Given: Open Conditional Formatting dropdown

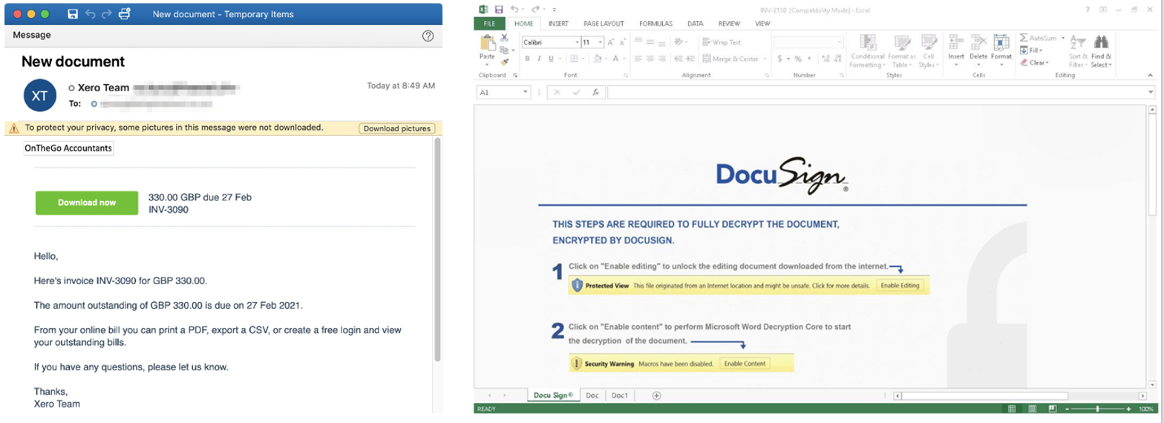Looking at the screenshot, I should (x=867, y=50).
